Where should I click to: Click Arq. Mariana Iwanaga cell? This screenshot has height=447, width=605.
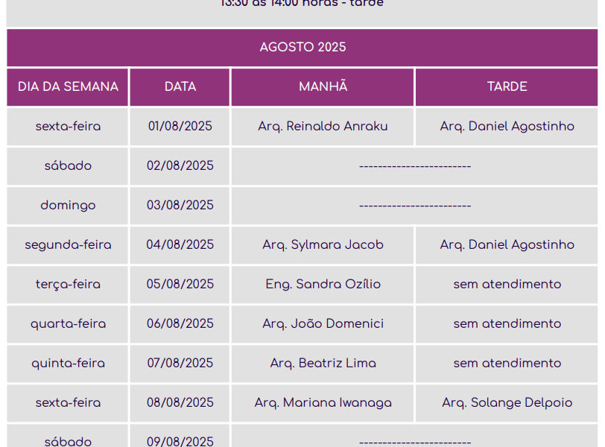(323, 403)
